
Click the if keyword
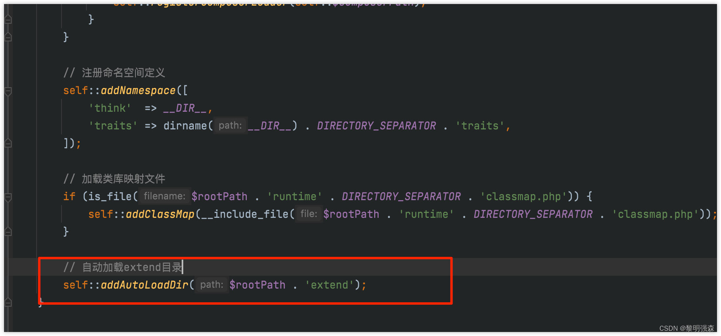click(x=69, y=197)
